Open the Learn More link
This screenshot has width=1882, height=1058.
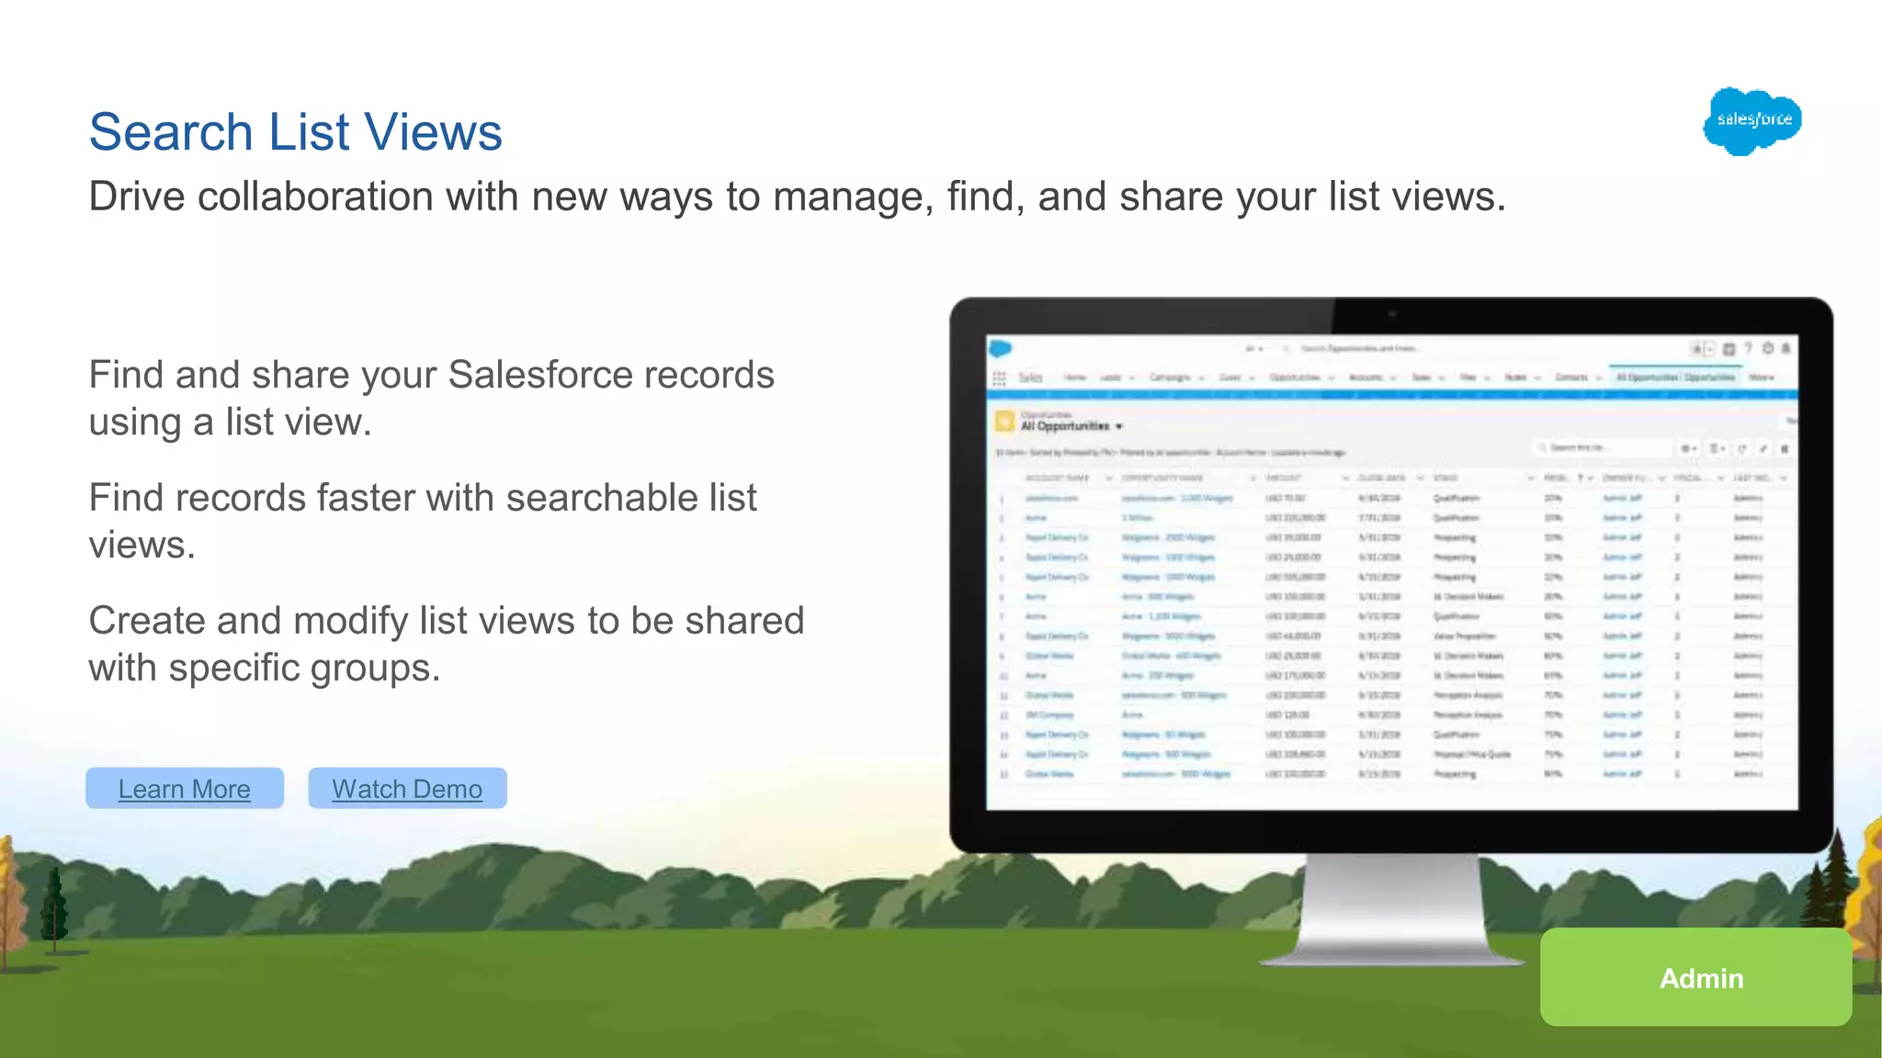pyautogui.click(x=185, y=789)
